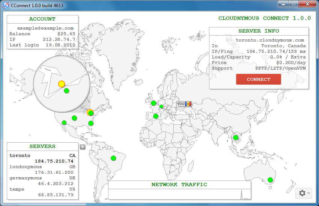The height and width of the screenshot is (206, 319).
Task: Click the 0.0% / Extra load value
Action: pyautogui.click(x=288, y=57)
